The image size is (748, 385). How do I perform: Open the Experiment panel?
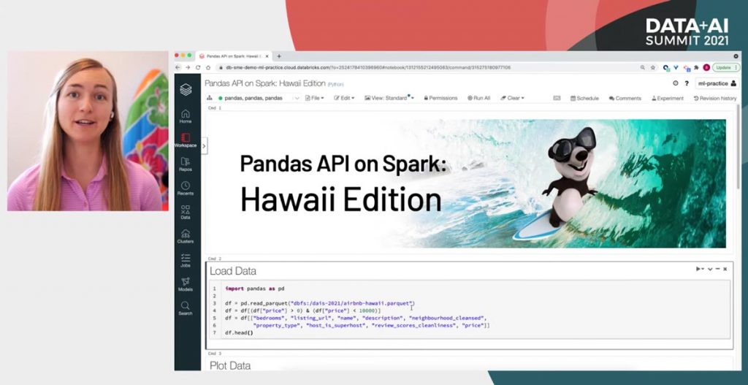pos(668,98)
